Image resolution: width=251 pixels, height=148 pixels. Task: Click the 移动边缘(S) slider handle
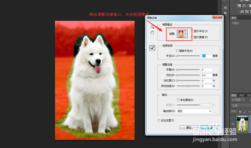click(x=188, y=86)
